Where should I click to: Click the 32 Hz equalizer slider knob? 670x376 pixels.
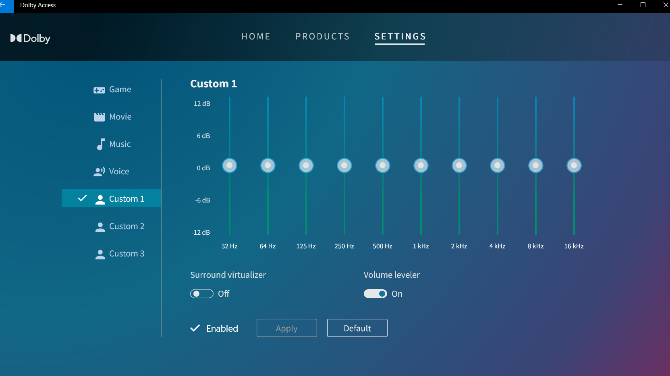230,165
